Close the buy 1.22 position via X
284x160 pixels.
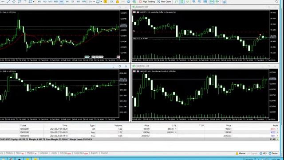(277, 132)
